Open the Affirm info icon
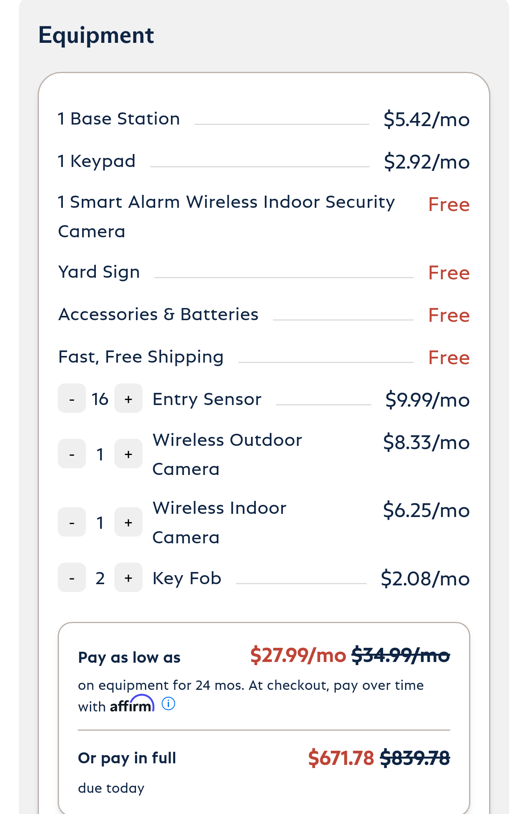The width and height of the screenshot is (528, 814). [x=169, y=703]
